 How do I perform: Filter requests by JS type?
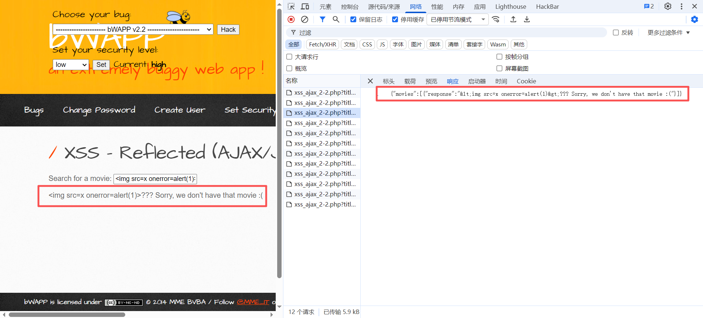point(382,45)
